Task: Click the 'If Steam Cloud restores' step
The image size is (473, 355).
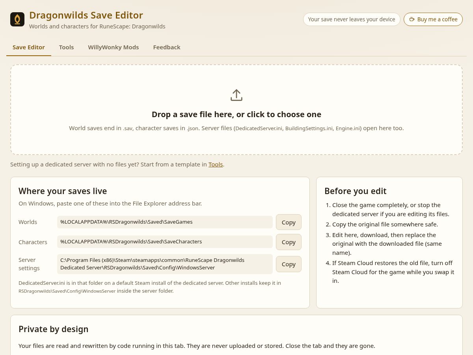Action: pos(393,272)
